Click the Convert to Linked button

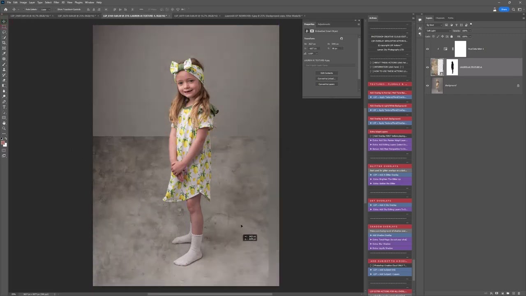pyautogui.click(x=327, y=79)
